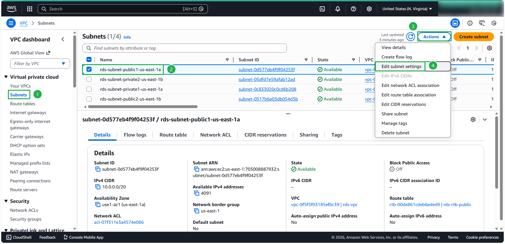This screenshot has height=244, width=505.
Task: Open acl-07f311e3a4574e086 link
Action: 119,222
